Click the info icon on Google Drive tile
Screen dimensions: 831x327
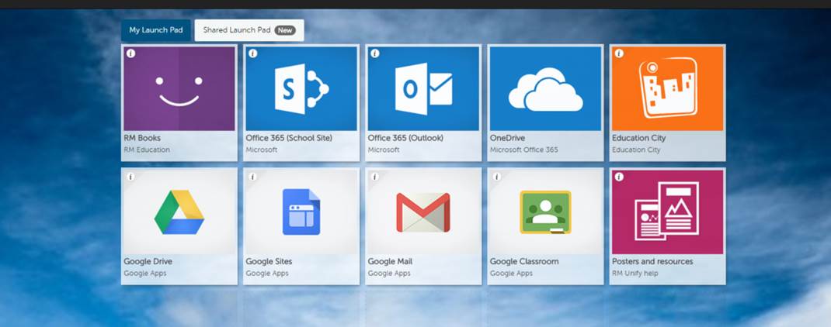coord(131,177)
